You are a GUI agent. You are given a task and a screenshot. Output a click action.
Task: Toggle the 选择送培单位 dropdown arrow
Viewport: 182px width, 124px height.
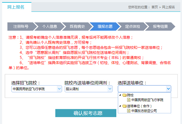pyautogui.click(x=168, y=89)
